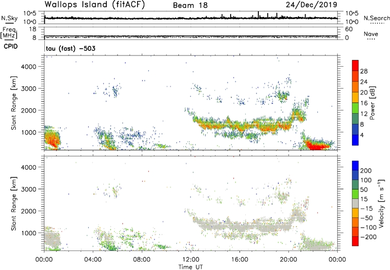Click the gray band of the velocity color bar
Viewport: 390px width, 270px height.
point(355,204)
